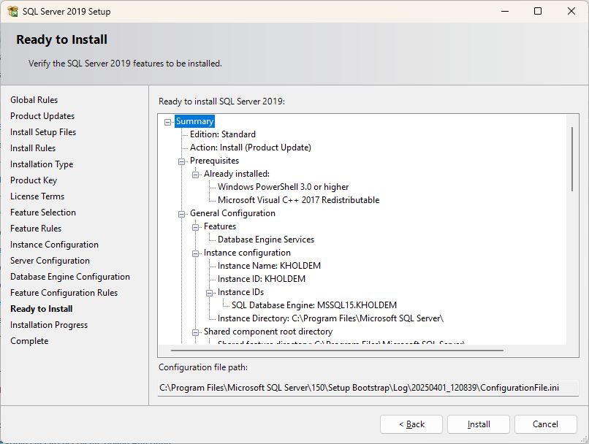
Task: Click License Terms step
Action: point(37,196)
